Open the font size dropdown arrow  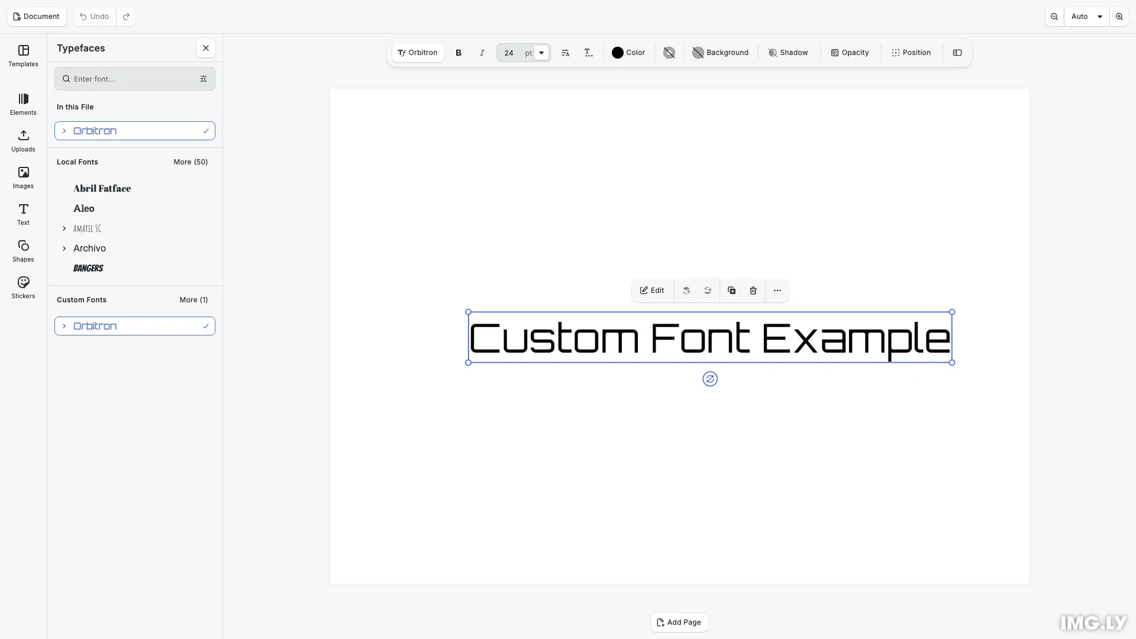pyautogui.click(x=541, y=53)
